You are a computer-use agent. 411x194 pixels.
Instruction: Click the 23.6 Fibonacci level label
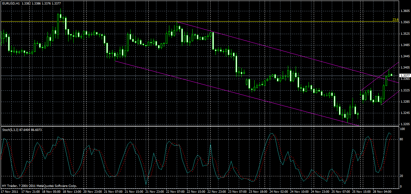pyautogui.click(x=395, y=20)
